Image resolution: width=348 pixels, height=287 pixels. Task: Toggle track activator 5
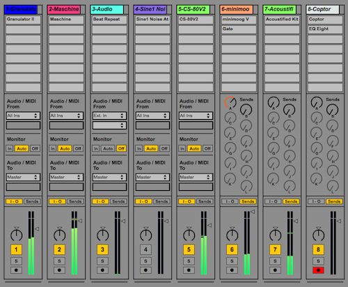(189, 249)
